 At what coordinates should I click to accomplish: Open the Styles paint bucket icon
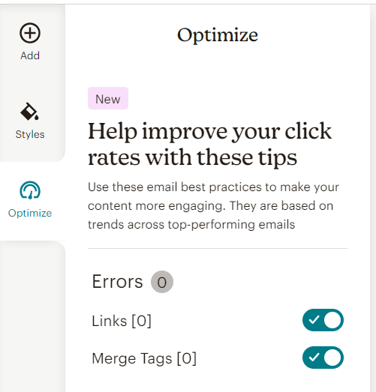tap(29, 112)
